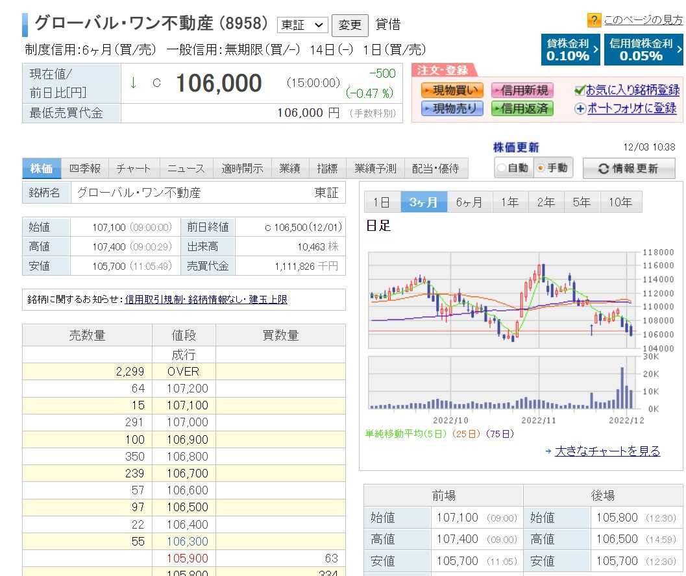The image size is (686, 576).
Task: Open the 信用貸株金利 0.05% panel
Action: pyautogui.click(x=644, y=50)
